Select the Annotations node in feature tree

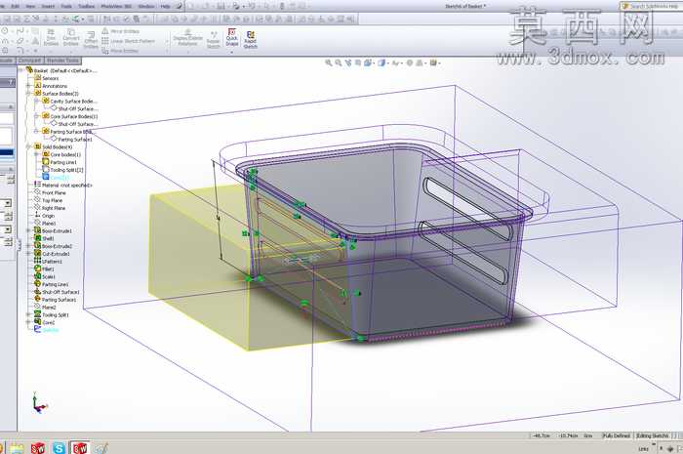click(51, 86)
